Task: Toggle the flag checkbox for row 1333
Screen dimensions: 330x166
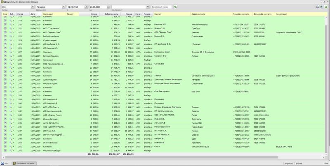Action: coord(5,76)
